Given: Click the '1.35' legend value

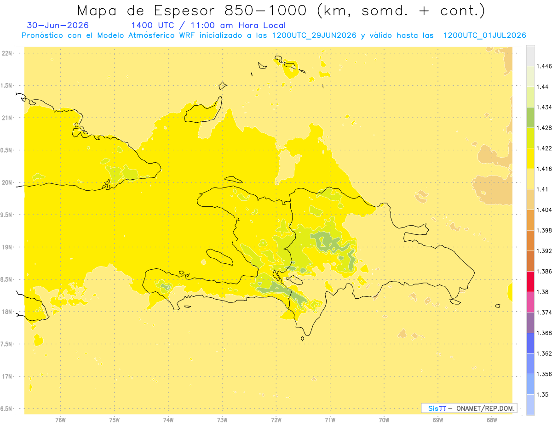Looking at the screenshot, I should [543, 394].
